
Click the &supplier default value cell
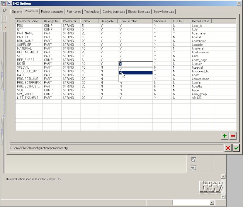[201, 45]
